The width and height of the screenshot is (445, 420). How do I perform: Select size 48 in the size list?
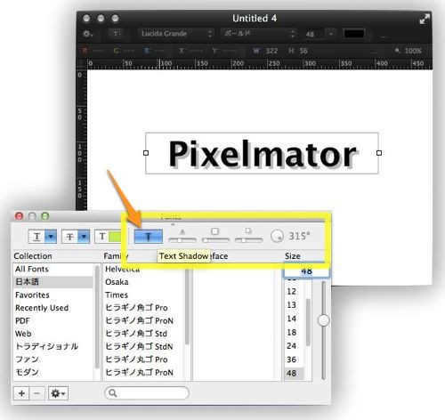(x=294, y=374)
